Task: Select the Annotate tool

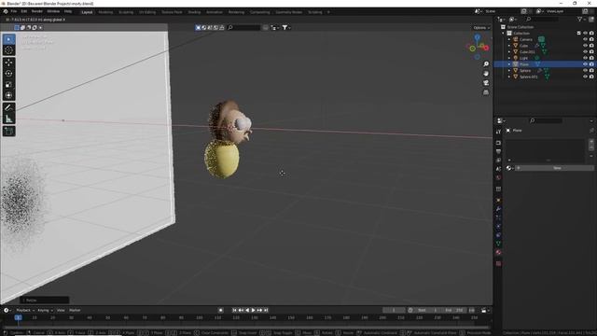Action: pos(8,108)
